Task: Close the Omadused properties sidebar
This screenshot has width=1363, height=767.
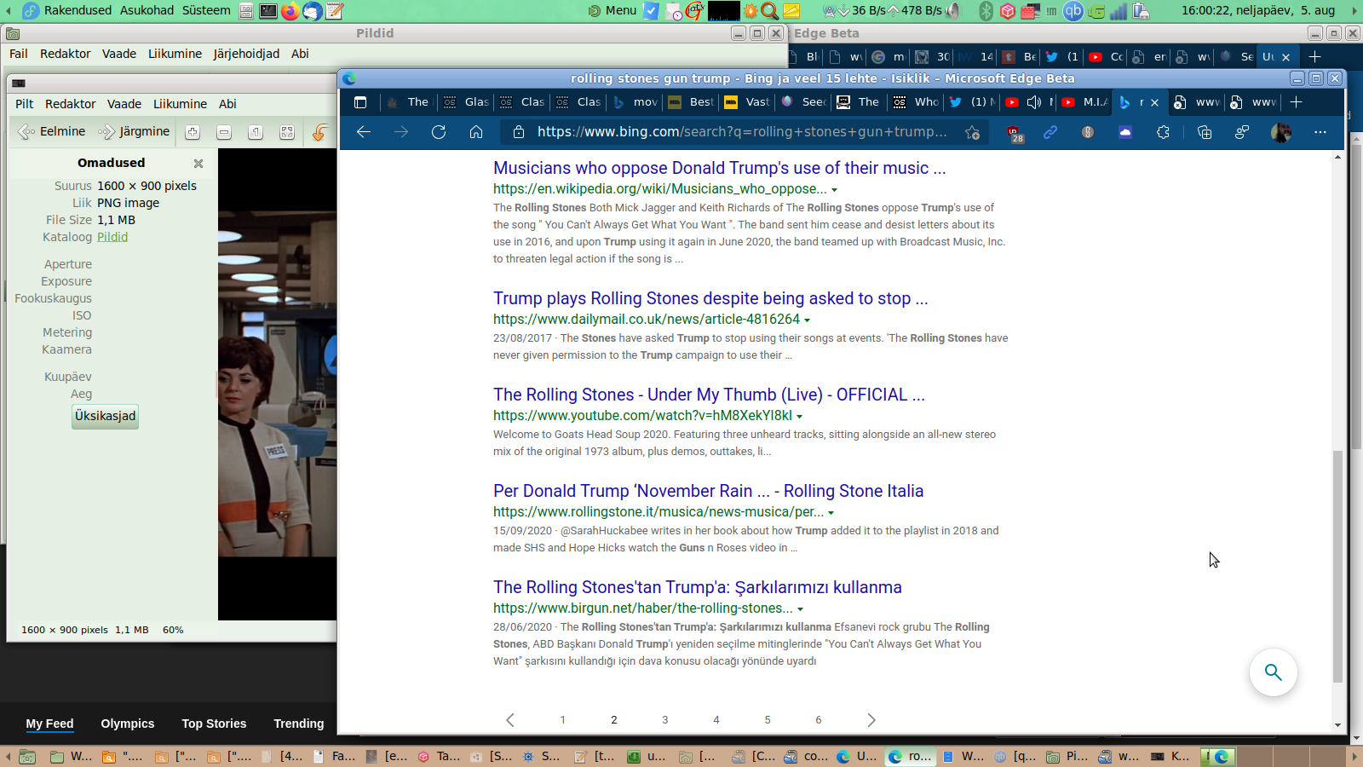Action: click(198, 164)
